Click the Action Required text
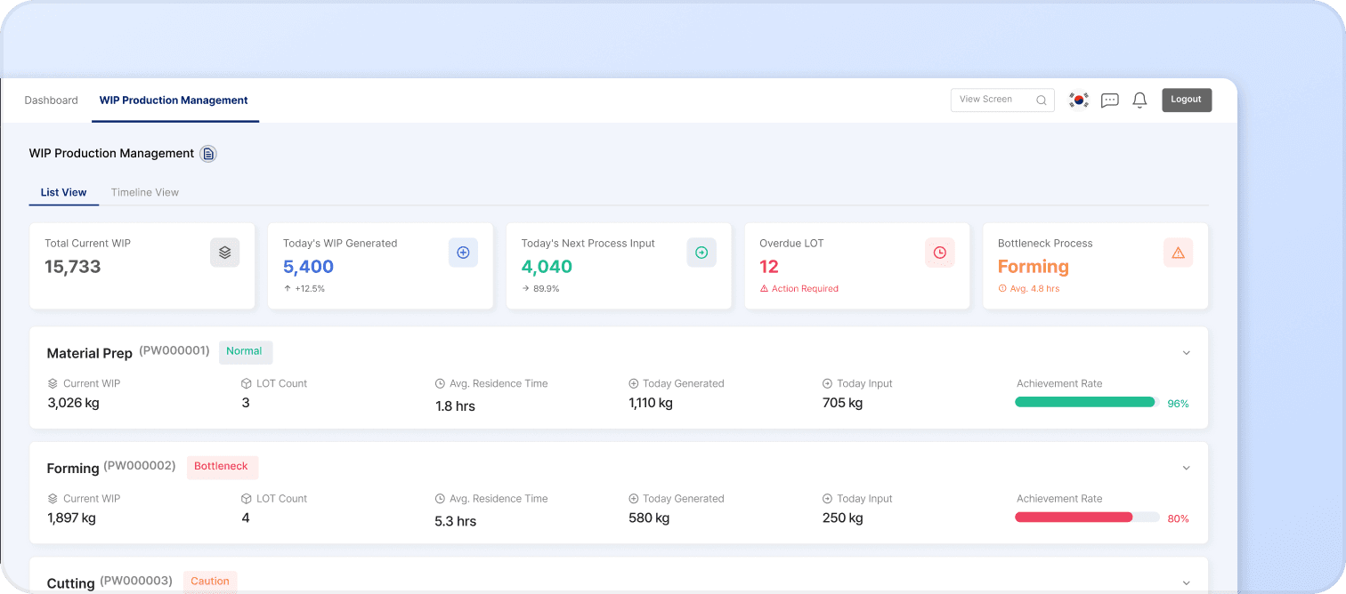This screenshot has height=594, width=1346. tap(806, 289)
